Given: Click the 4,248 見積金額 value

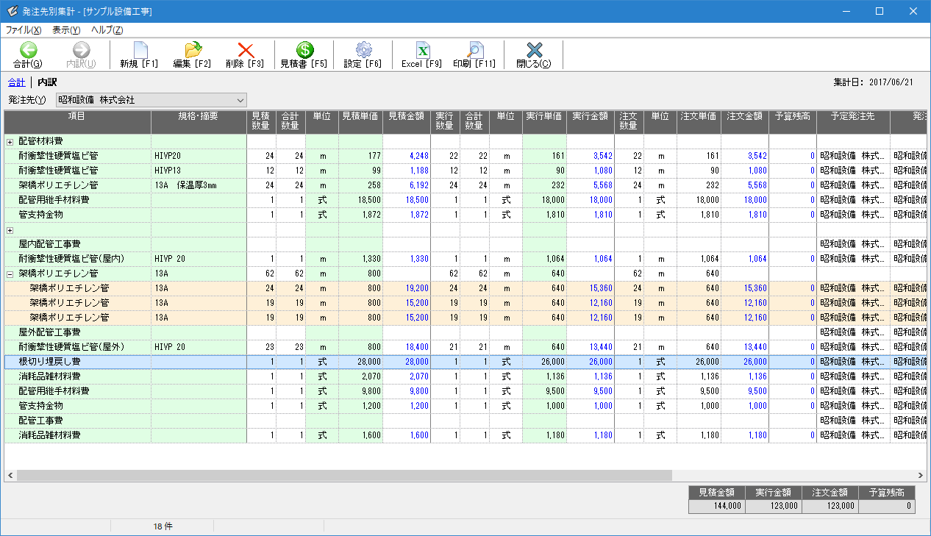Looking at the screenshot, I should (x=418, y=156).
